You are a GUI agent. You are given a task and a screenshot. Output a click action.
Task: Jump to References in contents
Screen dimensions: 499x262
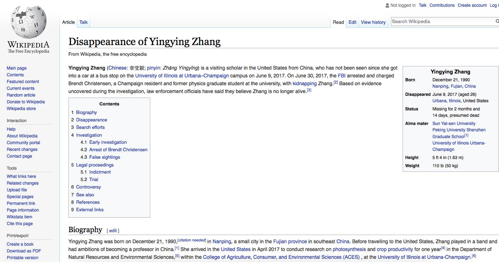(x=88, y=202)
